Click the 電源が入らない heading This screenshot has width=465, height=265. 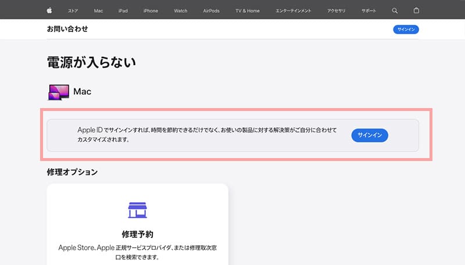(x=91, y=63)
